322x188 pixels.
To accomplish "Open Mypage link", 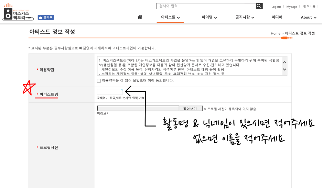I will (292, 7).
